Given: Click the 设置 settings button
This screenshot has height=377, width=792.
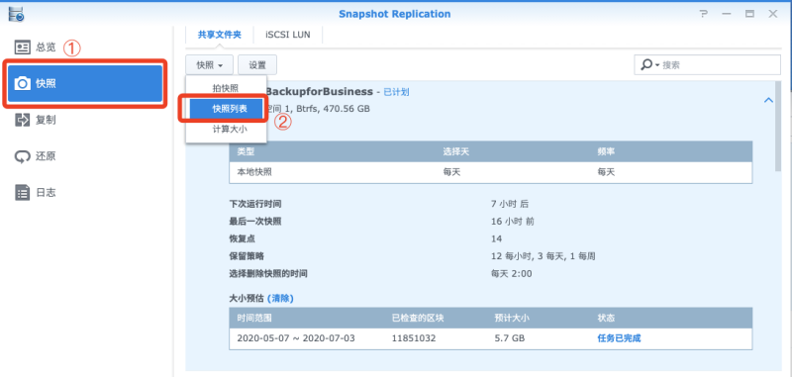Looking at the screenshot, I should (257, 65).
